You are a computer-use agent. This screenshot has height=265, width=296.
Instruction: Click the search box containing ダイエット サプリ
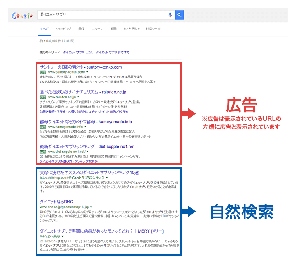[x=106, y=15]
